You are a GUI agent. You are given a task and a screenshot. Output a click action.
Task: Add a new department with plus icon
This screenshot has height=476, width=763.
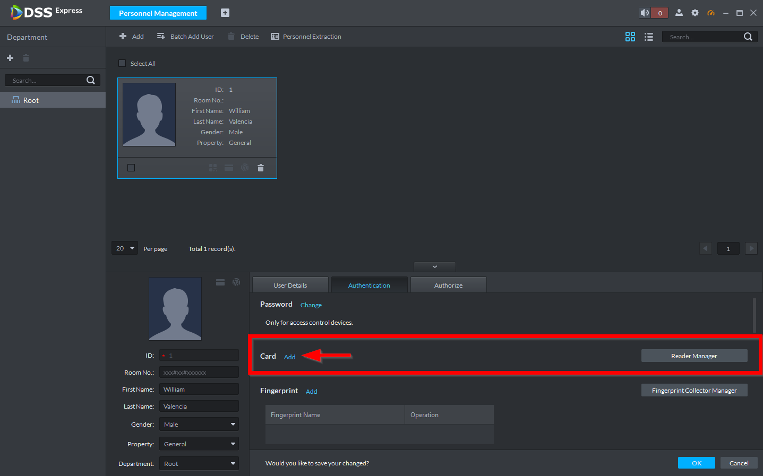[x=10, y=58]
